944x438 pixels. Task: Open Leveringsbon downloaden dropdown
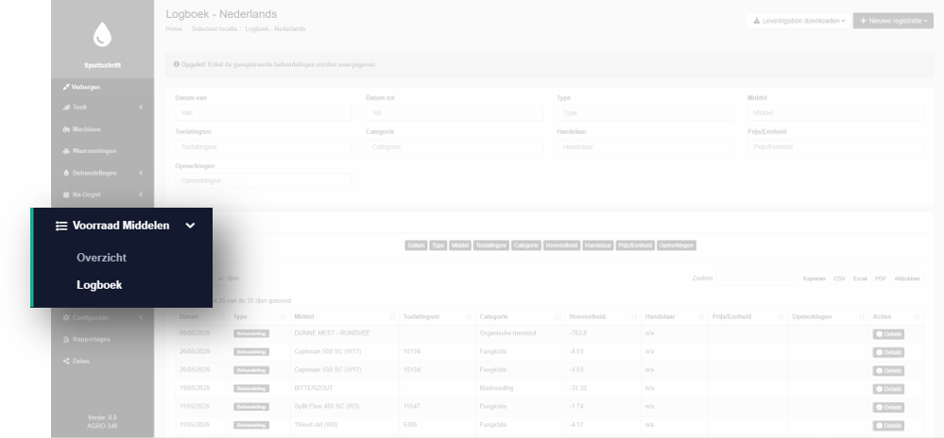[x=798, y=21]
